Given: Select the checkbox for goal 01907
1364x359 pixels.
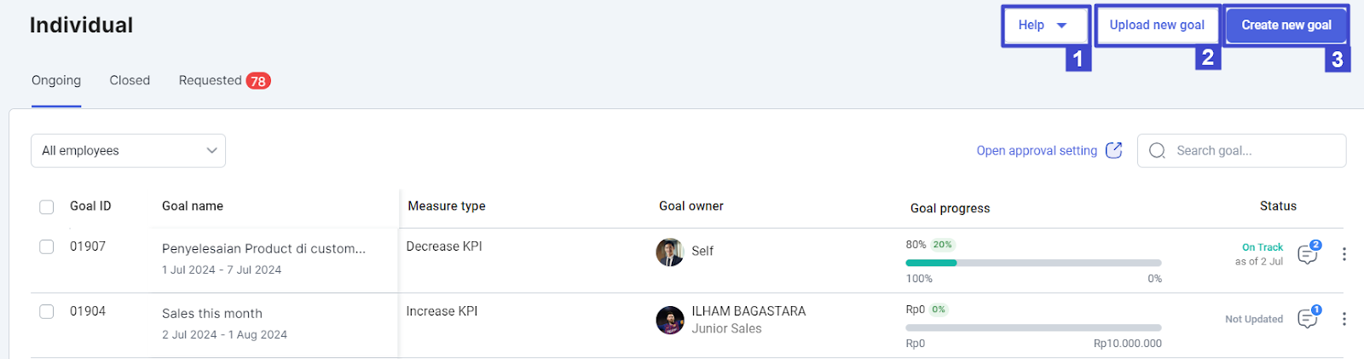Looking at the screenshot, I should [47, 246].
